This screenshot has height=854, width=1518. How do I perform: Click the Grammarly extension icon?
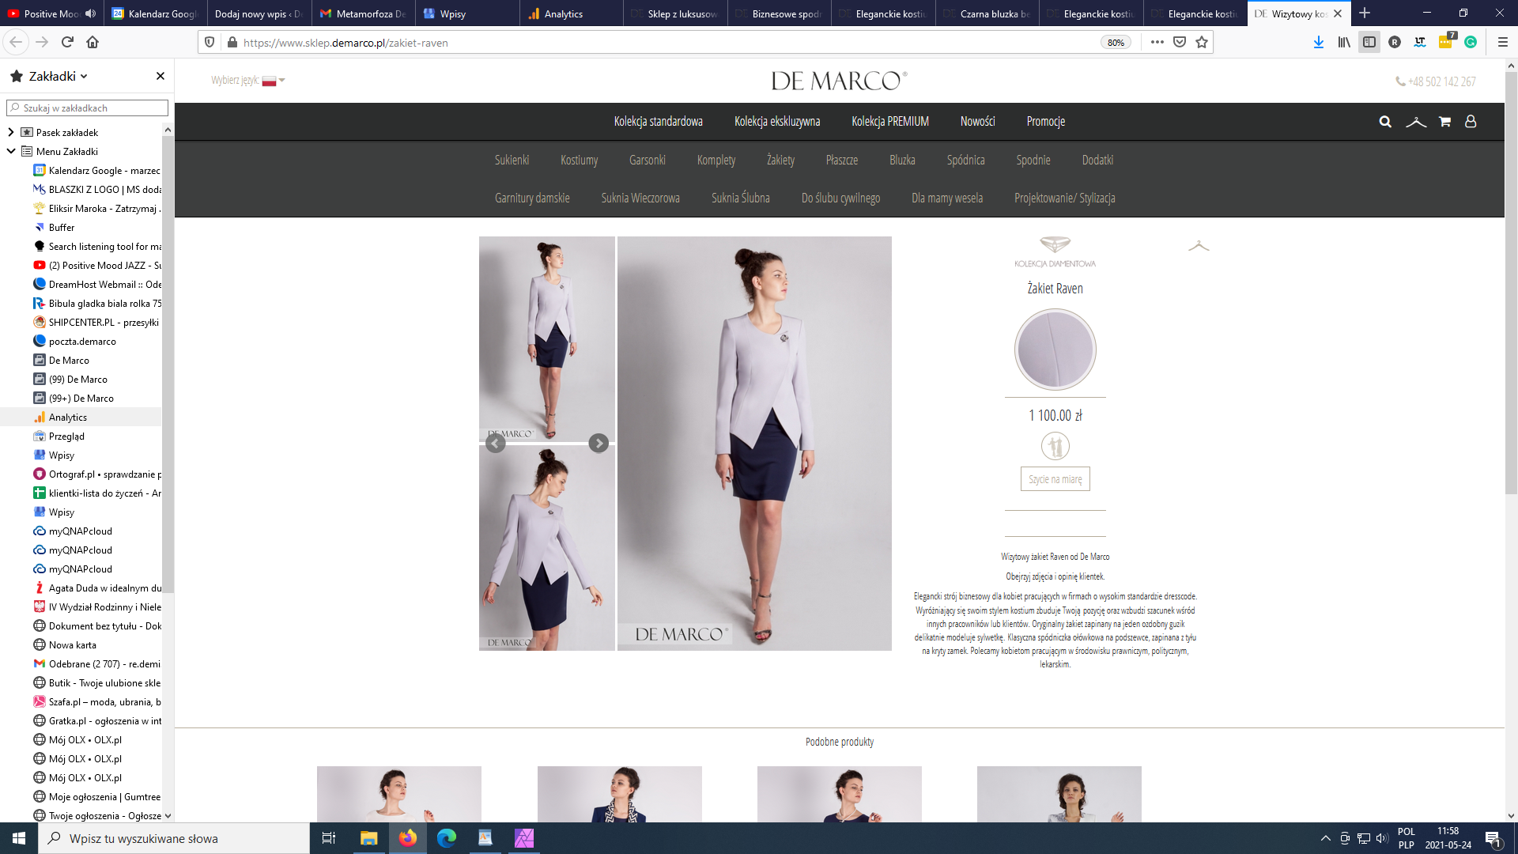pos(1471,43)
